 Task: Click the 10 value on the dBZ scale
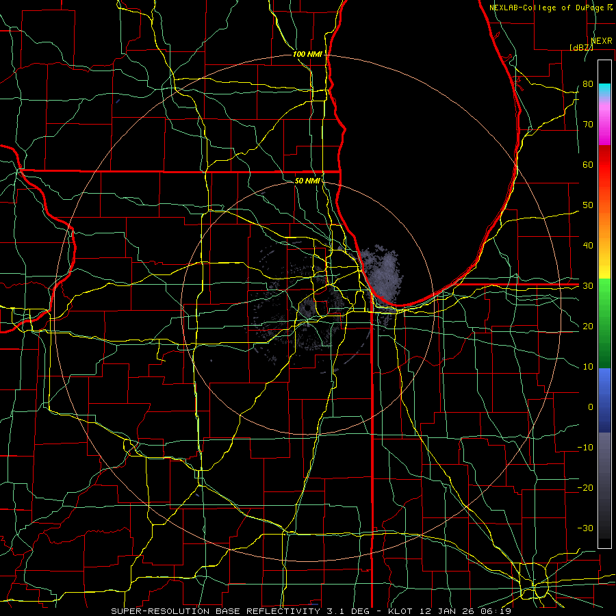point(588,367)
